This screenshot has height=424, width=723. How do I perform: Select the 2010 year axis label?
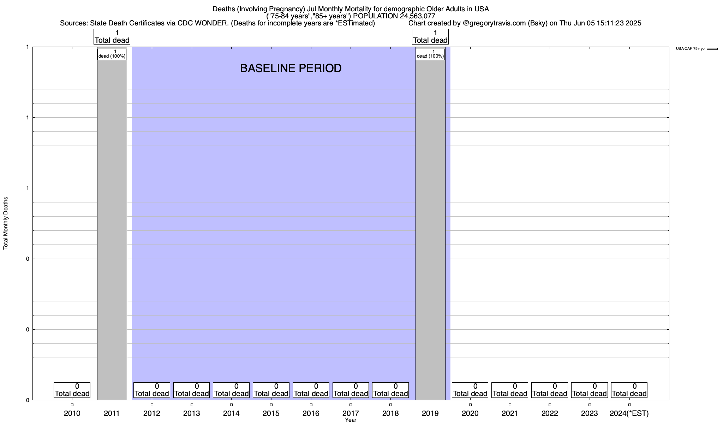point(72,413)
